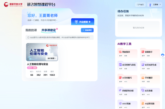Screen dimensions: 165x109
Task: Click the plus icon on 添加课程
Action: [84, 30]
